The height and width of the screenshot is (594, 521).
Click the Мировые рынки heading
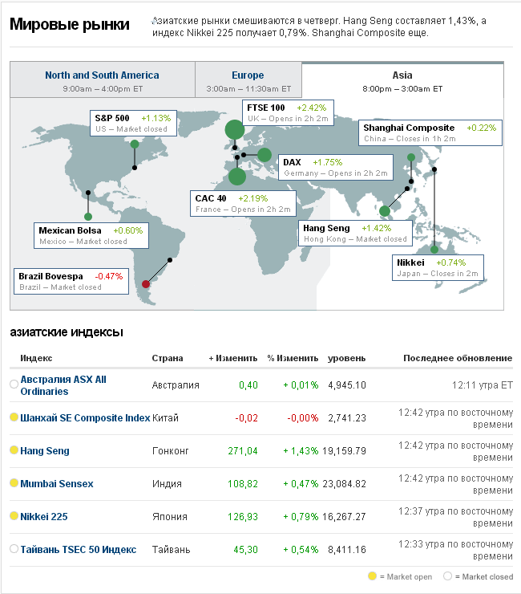70,24
